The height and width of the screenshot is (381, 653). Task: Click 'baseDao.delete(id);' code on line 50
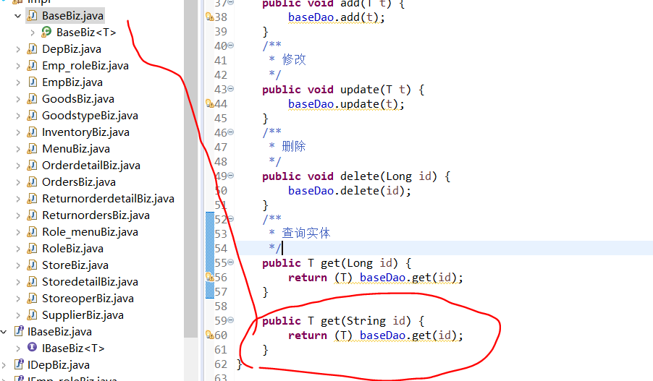tap(350, 191)
